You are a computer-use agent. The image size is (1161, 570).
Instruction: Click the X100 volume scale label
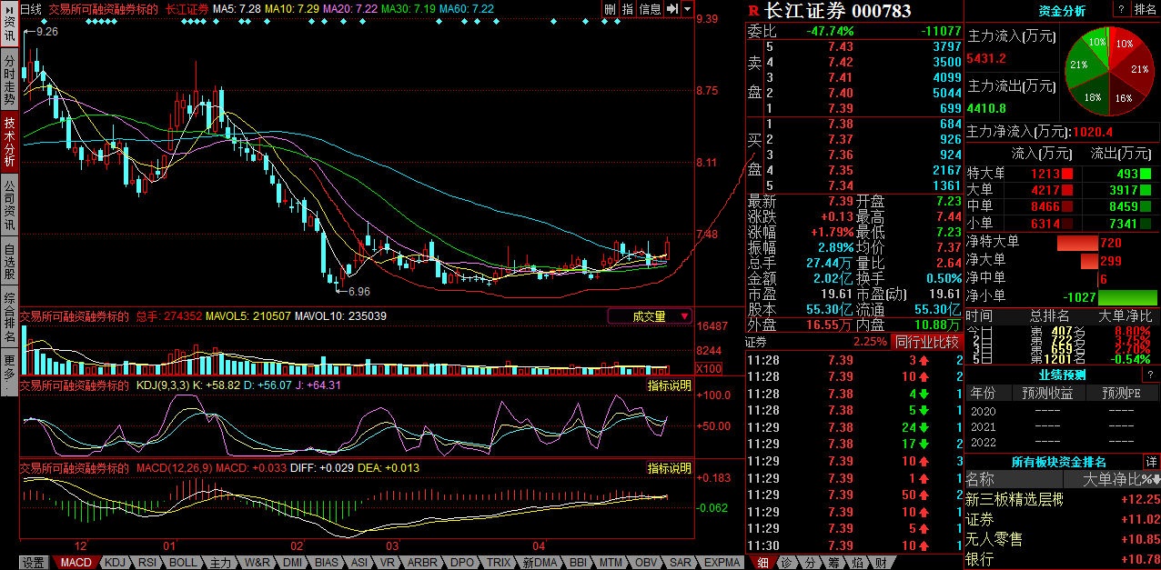pos(708,369)
